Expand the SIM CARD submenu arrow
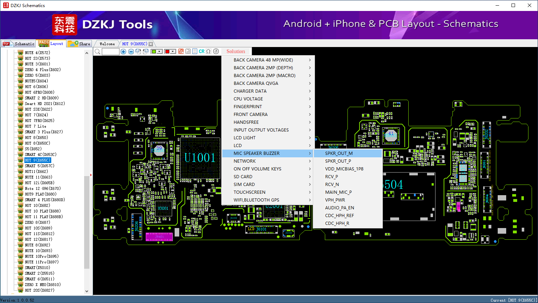This screenshot has height=303, width=538. [x=310, y=185]
